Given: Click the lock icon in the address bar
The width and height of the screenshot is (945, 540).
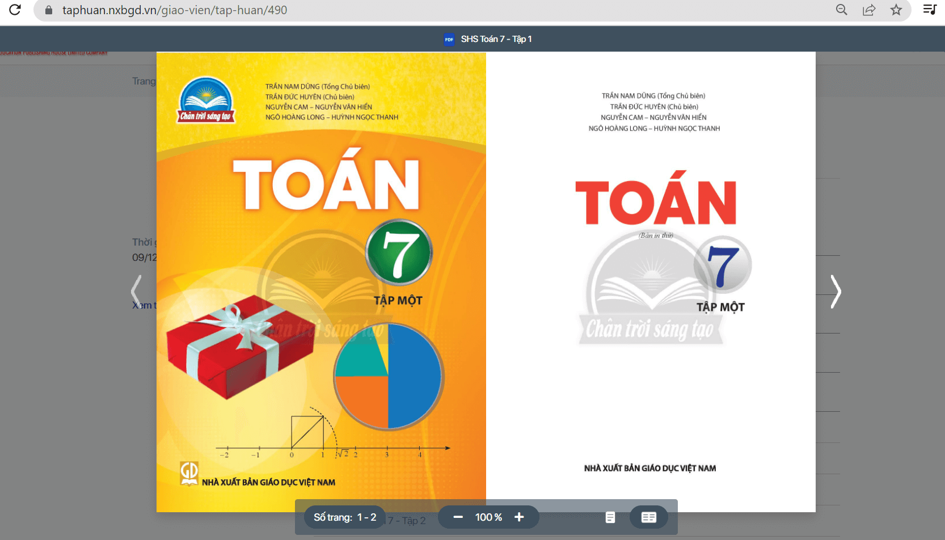Looking at the screenshot, I should 49,10.
